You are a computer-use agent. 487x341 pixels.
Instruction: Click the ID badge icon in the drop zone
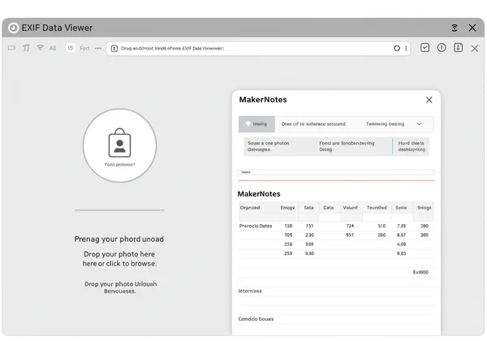(x=119, y=143)
